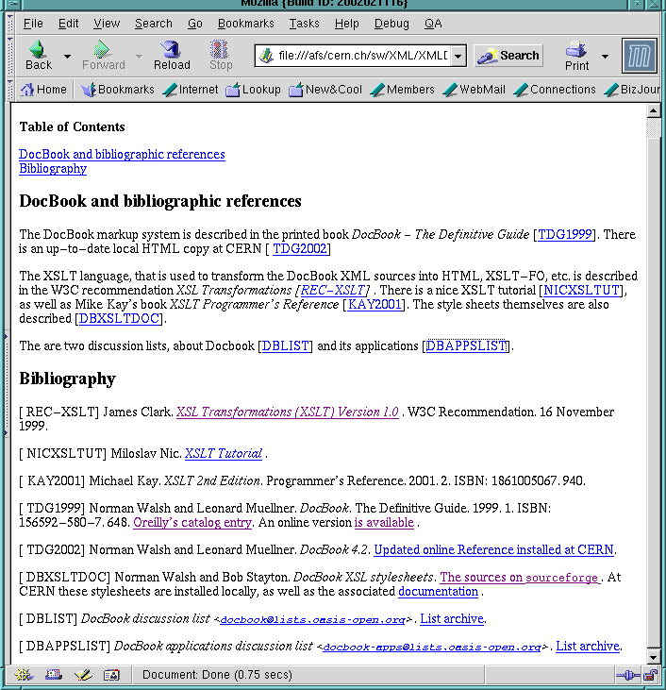Open the Help menu
This screenshot has height=690, width=666.
click(346, 24)
